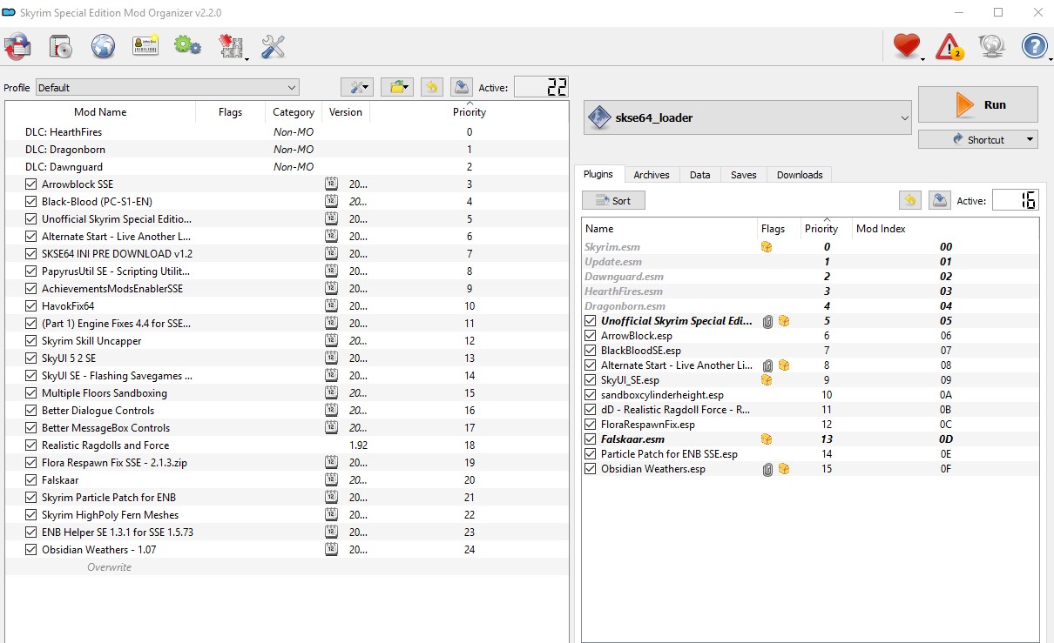Sort the mod list by Mod Name header
The width and height of the screenshot is (1054, 643).
[99, 111]
